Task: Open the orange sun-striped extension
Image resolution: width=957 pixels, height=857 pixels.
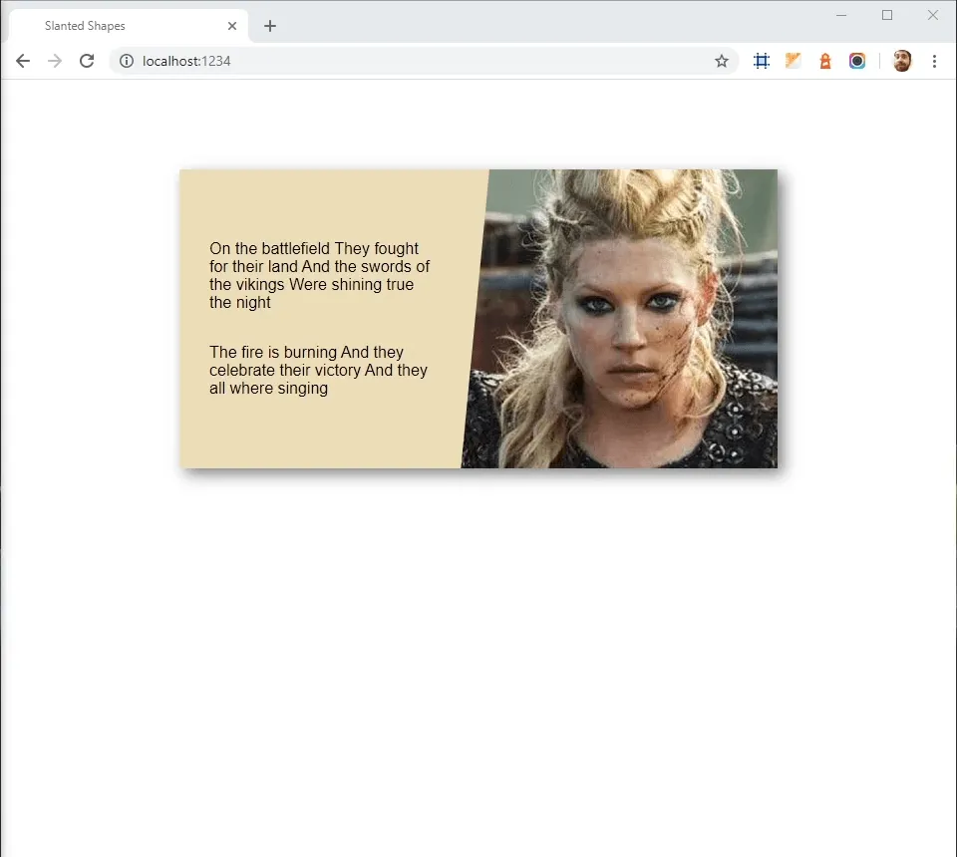Action: pos(794,61)
